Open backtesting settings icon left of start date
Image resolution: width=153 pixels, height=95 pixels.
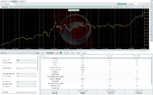coord(2,4)
